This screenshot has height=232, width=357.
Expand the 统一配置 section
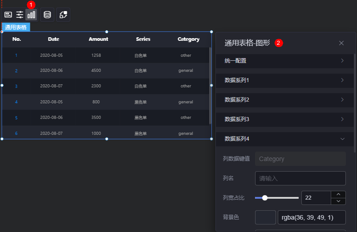pyautogui.click(x=284, y=61)
